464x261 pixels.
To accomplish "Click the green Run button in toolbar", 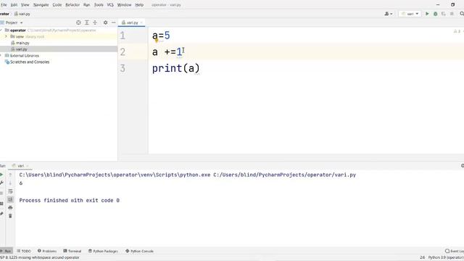I will [x=427, y=14].
